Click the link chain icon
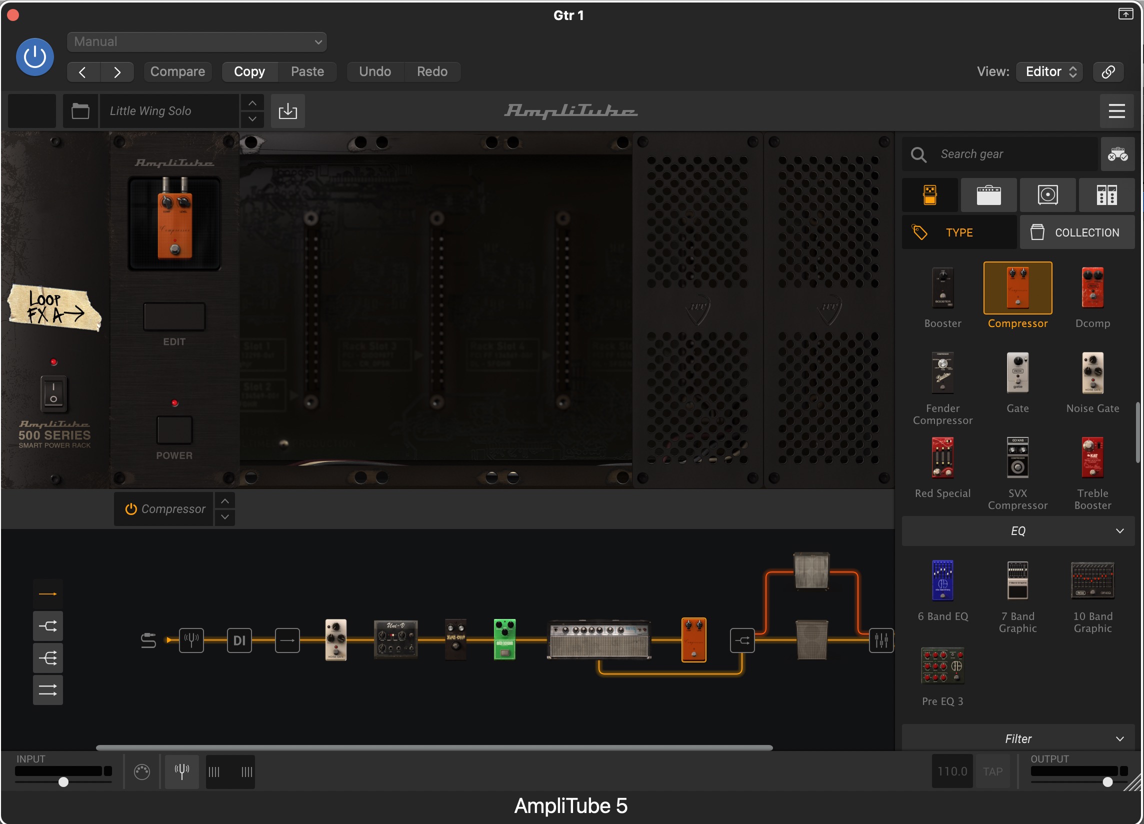 click(1108, 71)
